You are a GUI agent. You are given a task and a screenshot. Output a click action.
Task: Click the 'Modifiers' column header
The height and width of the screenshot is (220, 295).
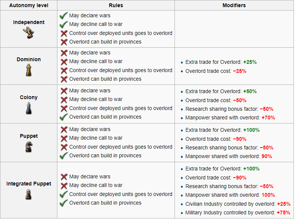(234, 6)
